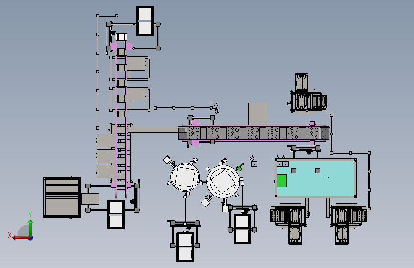Select the dark grey cabinet beside the triad

pyautogui.click(x=62, y=197)
